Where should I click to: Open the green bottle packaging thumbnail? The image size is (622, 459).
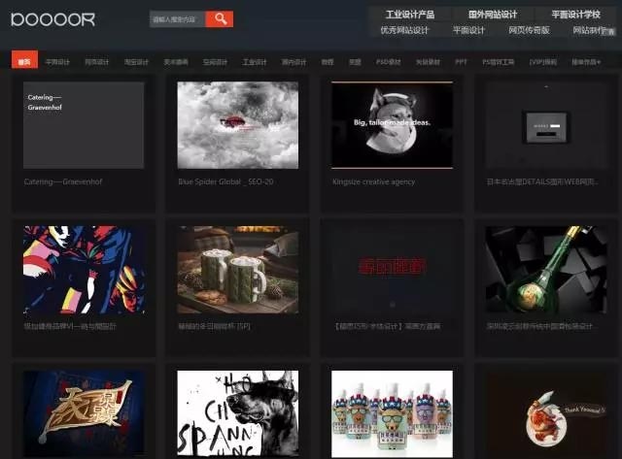click(x=545, y=270)
